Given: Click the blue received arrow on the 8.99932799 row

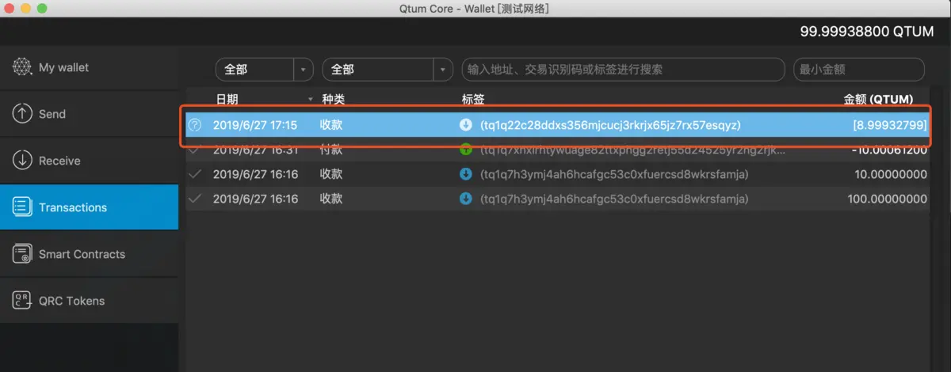Looking at the screenshot, I should 466,125.
